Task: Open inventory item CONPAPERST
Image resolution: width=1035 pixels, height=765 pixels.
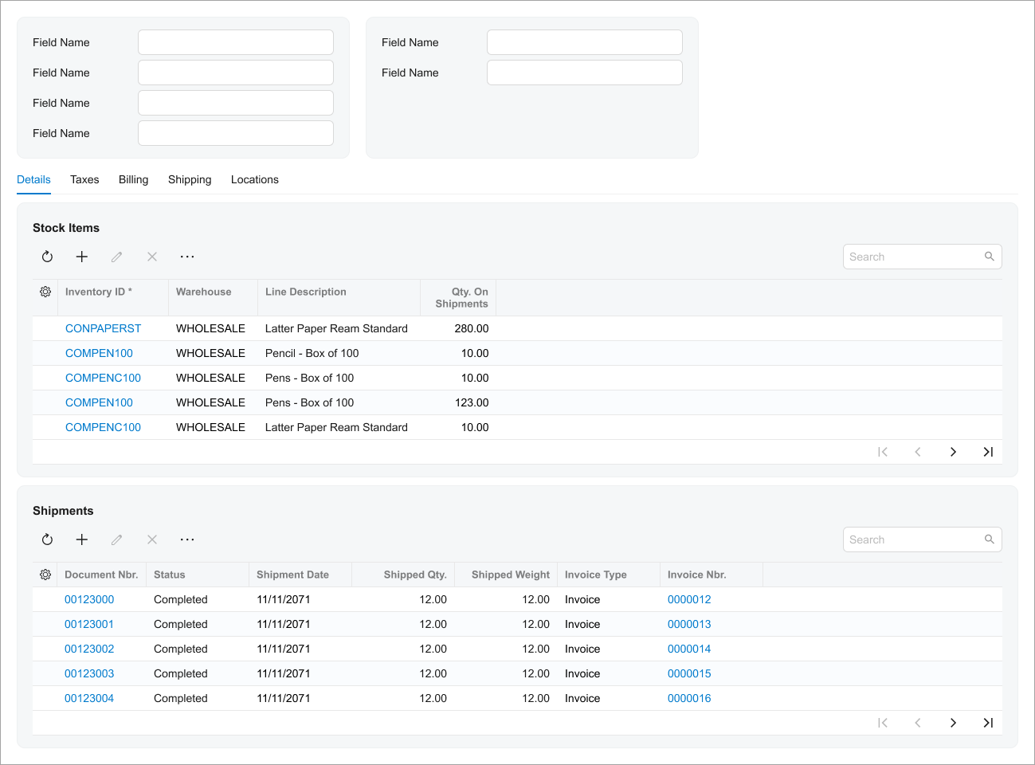Action: [103, 328]
